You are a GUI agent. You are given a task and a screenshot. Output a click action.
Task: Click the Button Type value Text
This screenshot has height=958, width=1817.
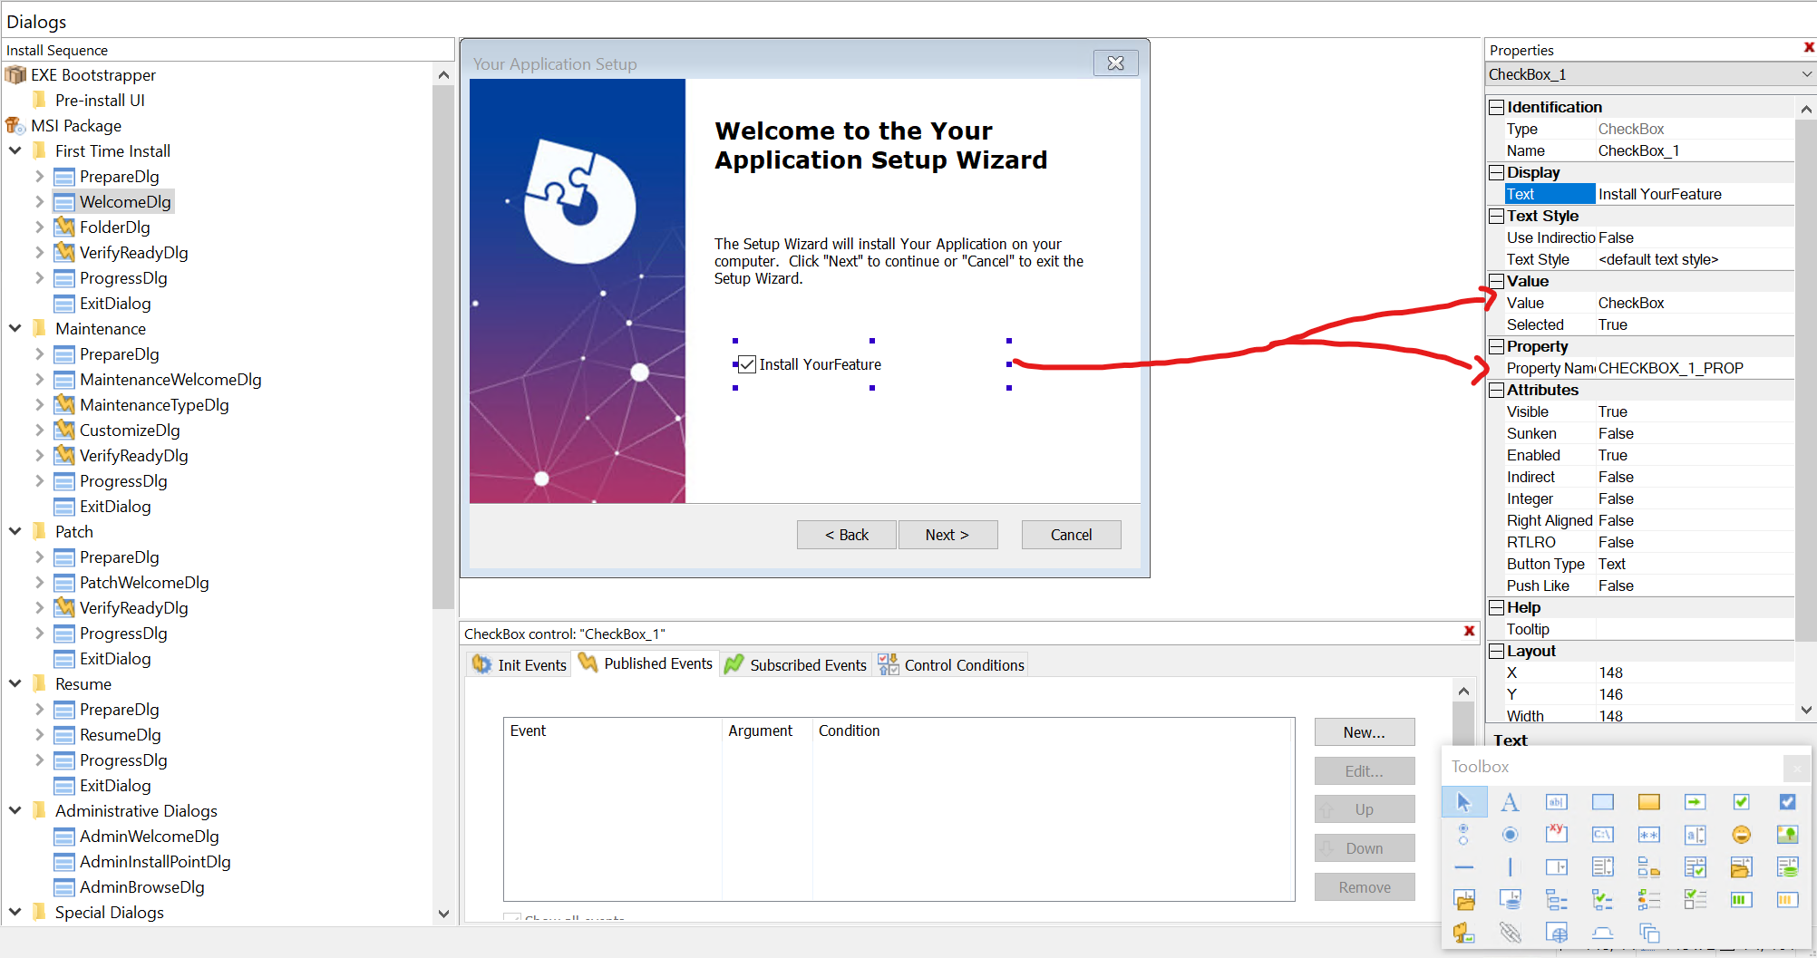[1695, 564]
